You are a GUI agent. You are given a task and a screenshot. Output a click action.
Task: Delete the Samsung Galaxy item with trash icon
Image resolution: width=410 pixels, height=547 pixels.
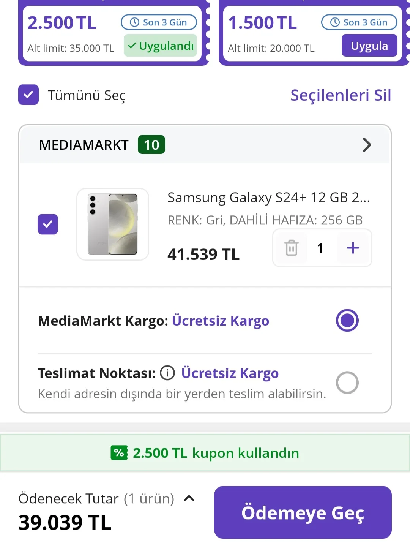(x=291, y=248)
